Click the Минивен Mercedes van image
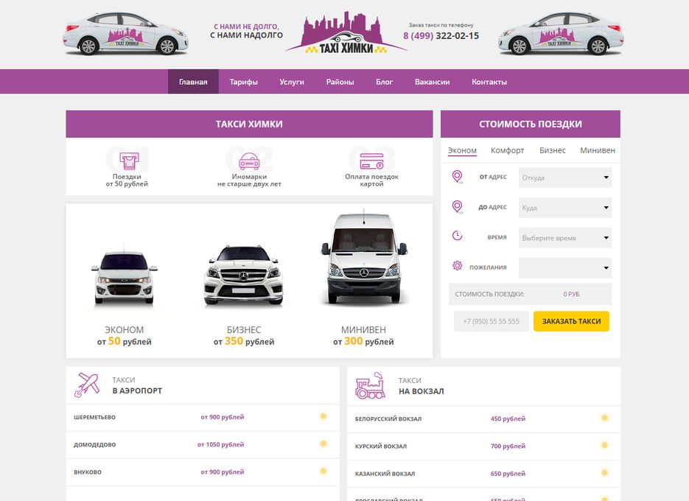 pyautogui.click(x=364, y=259)
